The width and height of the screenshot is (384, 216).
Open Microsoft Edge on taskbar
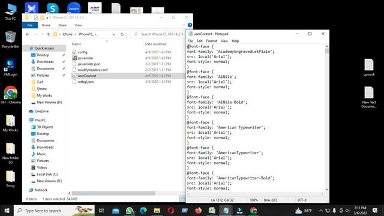pos(143,211)
